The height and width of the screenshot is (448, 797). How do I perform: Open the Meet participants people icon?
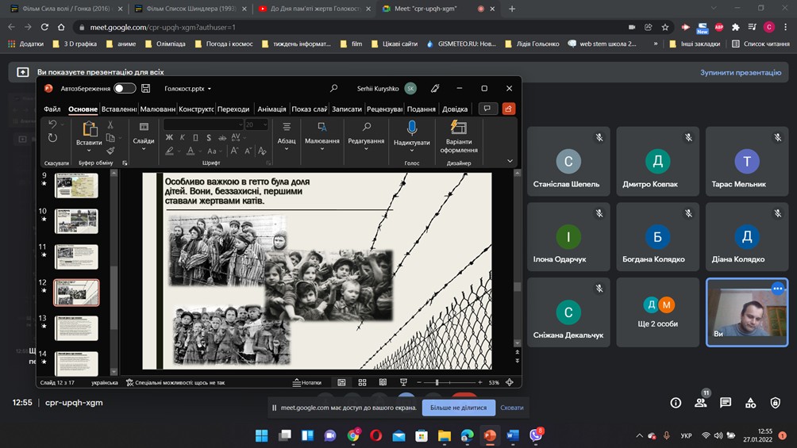pyautogui.click(x=700, y=402)
